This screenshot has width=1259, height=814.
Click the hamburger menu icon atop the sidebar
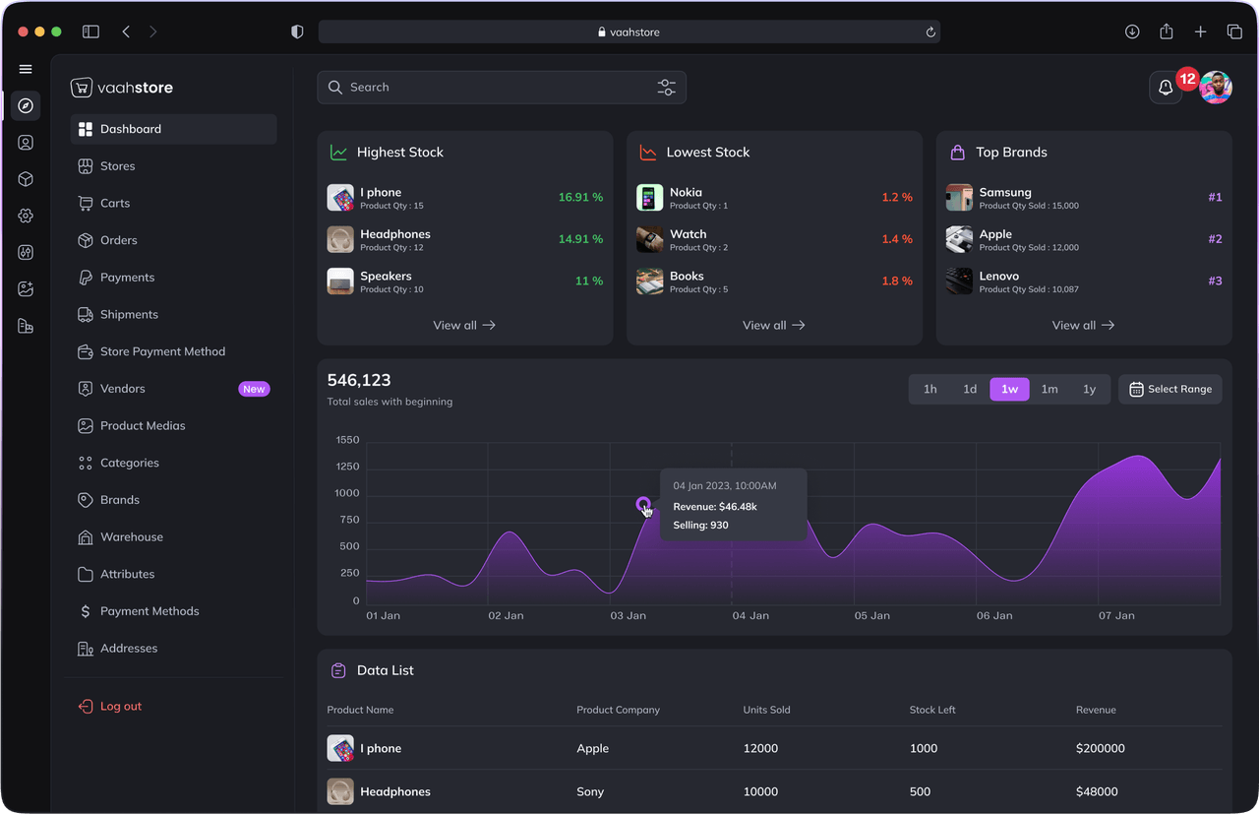click(26, 69)
